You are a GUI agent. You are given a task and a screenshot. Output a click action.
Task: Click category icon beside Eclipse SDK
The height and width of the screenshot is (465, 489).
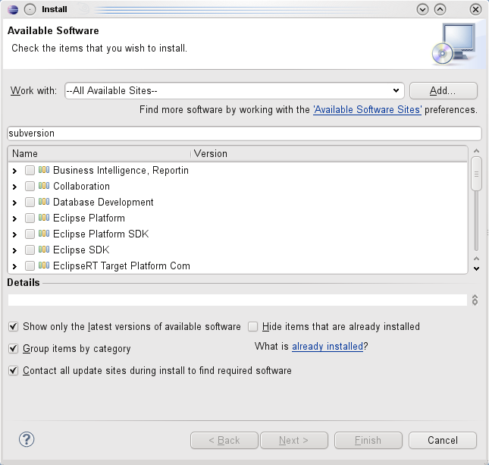pyautogui.click(x=44, y=250)
